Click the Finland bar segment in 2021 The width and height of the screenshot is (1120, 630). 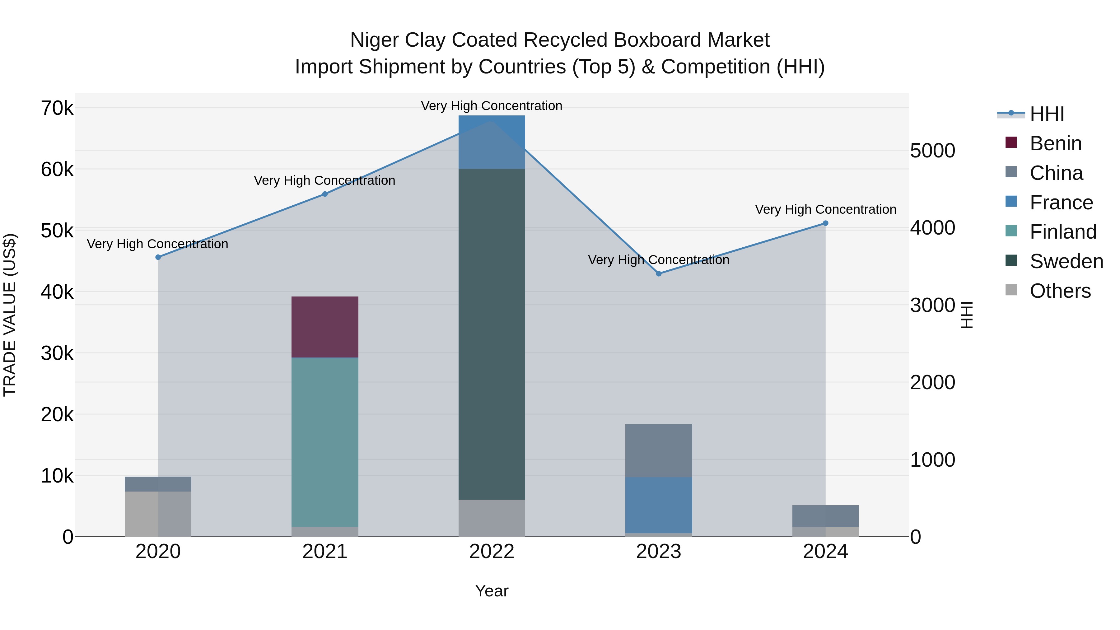325,443
